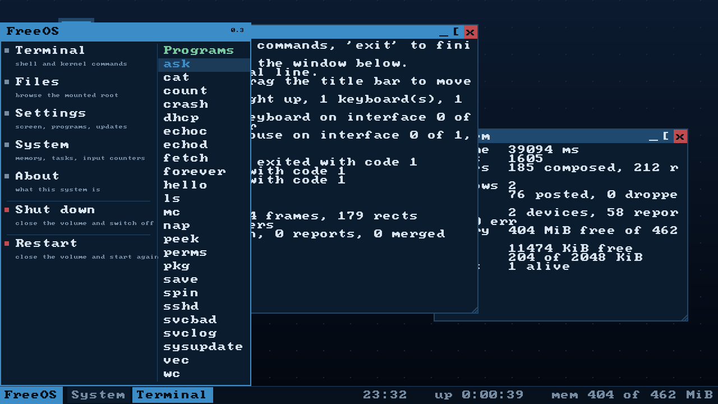Screen dimensions: 718x404
Task: Maximize the Terminal window
Action: (x=457, y=32)
